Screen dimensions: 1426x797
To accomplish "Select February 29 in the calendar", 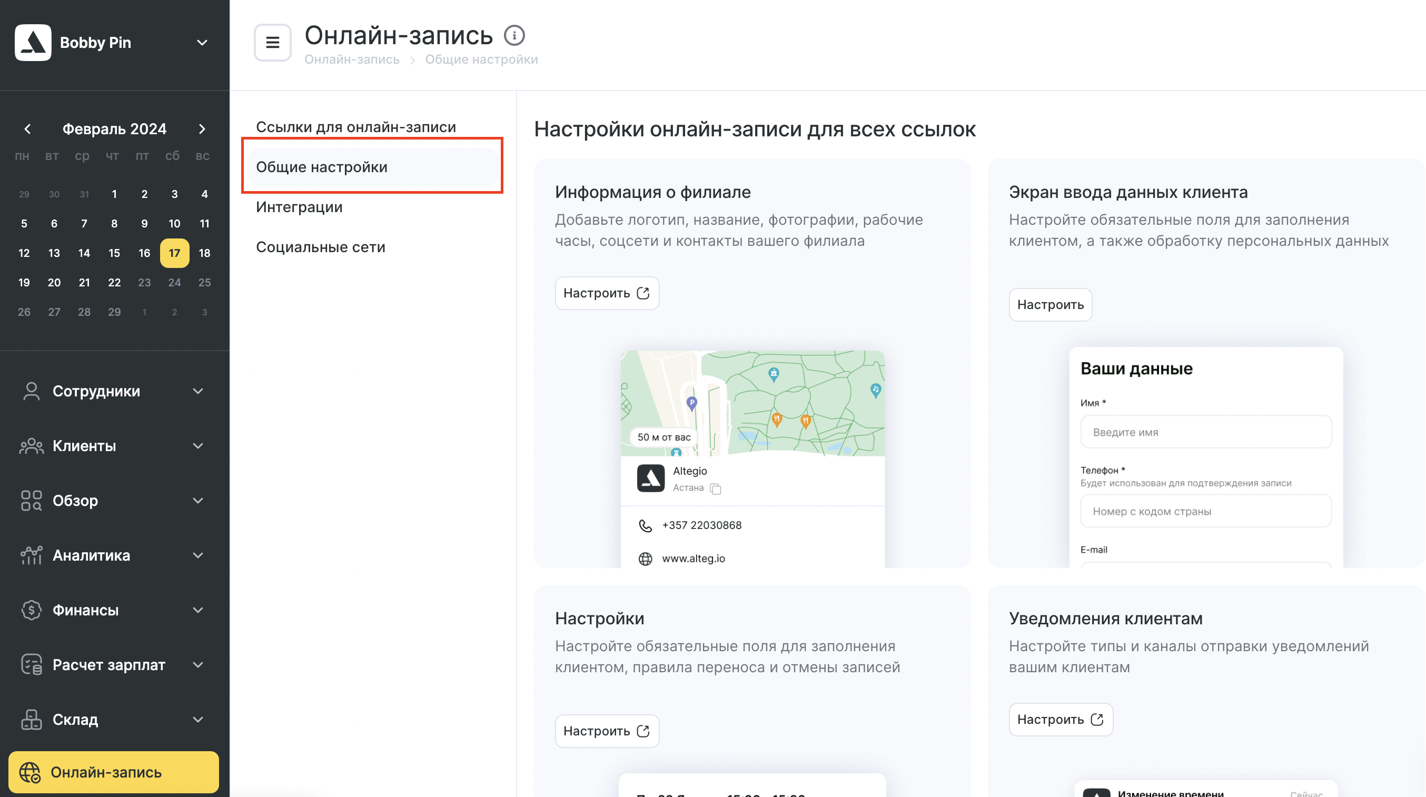I will point(114,312).
